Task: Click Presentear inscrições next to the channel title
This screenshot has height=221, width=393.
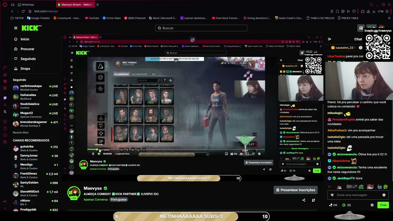Action: pos(296,190)
